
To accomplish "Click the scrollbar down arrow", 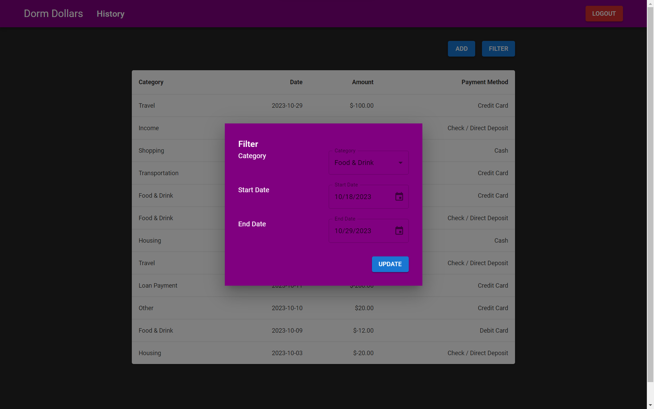I will coord(650,405).
